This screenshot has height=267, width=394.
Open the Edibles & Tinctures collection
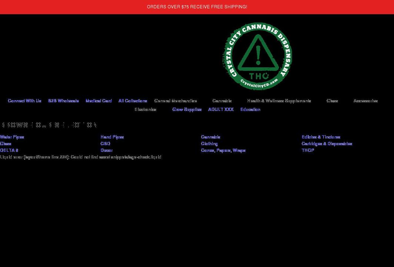click(321, 137)
